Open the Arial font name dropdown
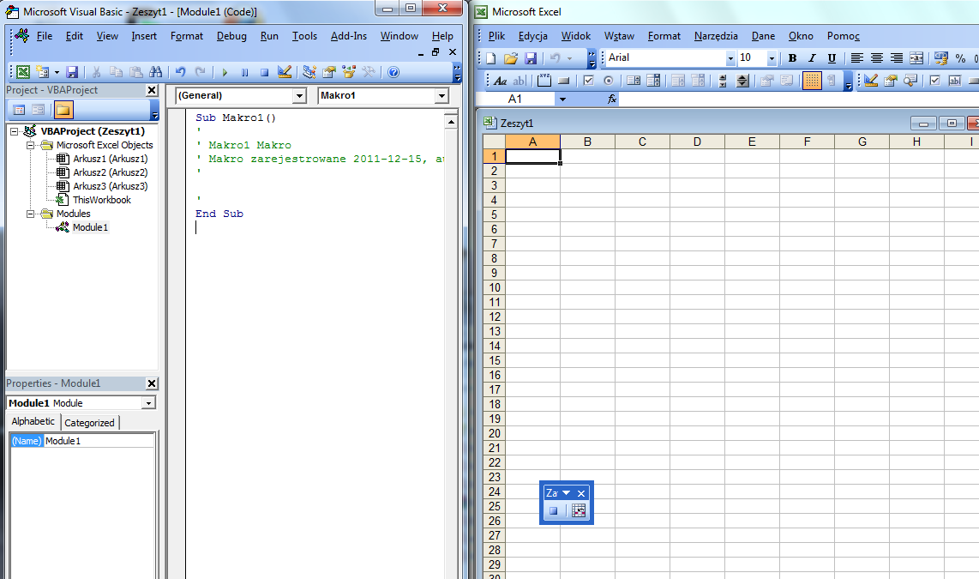The image size is (979, 579). [730, 57]
